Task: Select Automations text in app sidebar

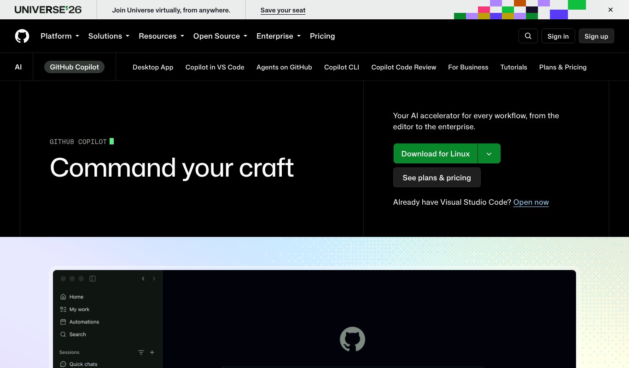Action: [84, 322]
